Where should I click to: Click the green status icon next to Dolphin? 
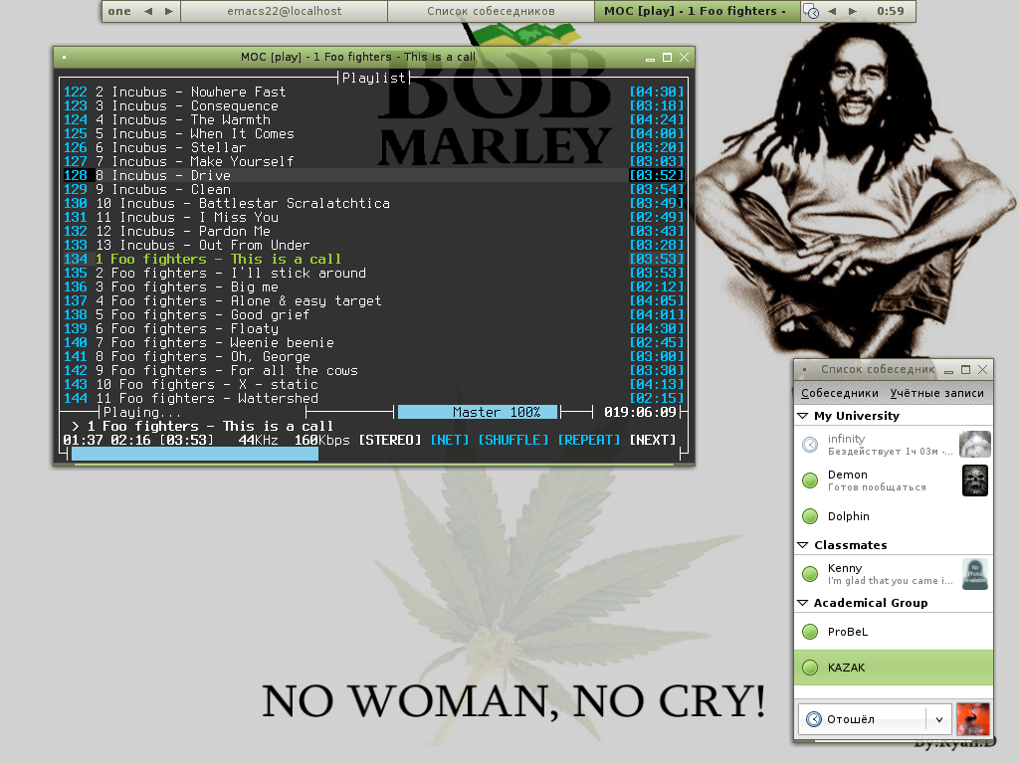(810, 516)
